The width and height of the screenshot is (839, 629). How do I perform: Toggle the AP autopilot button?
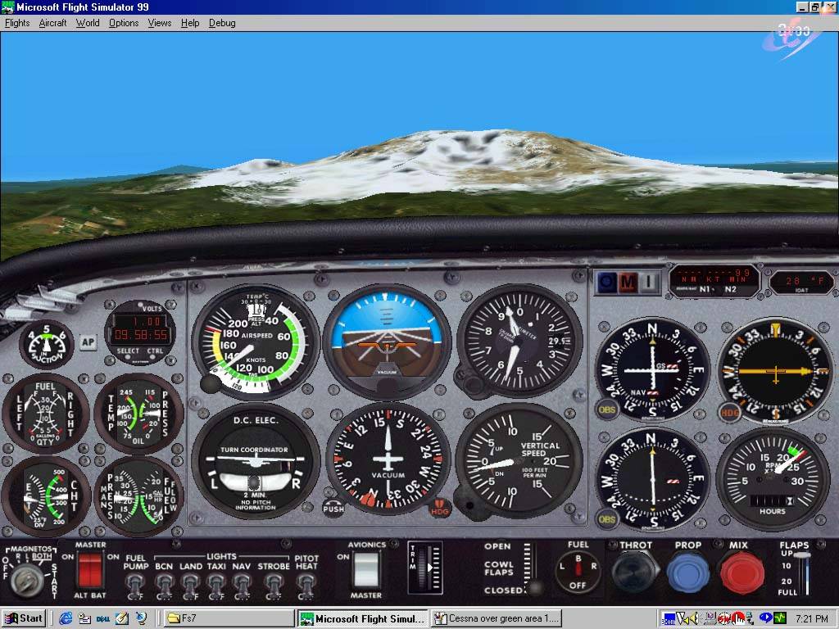click(x=88, y=342)
